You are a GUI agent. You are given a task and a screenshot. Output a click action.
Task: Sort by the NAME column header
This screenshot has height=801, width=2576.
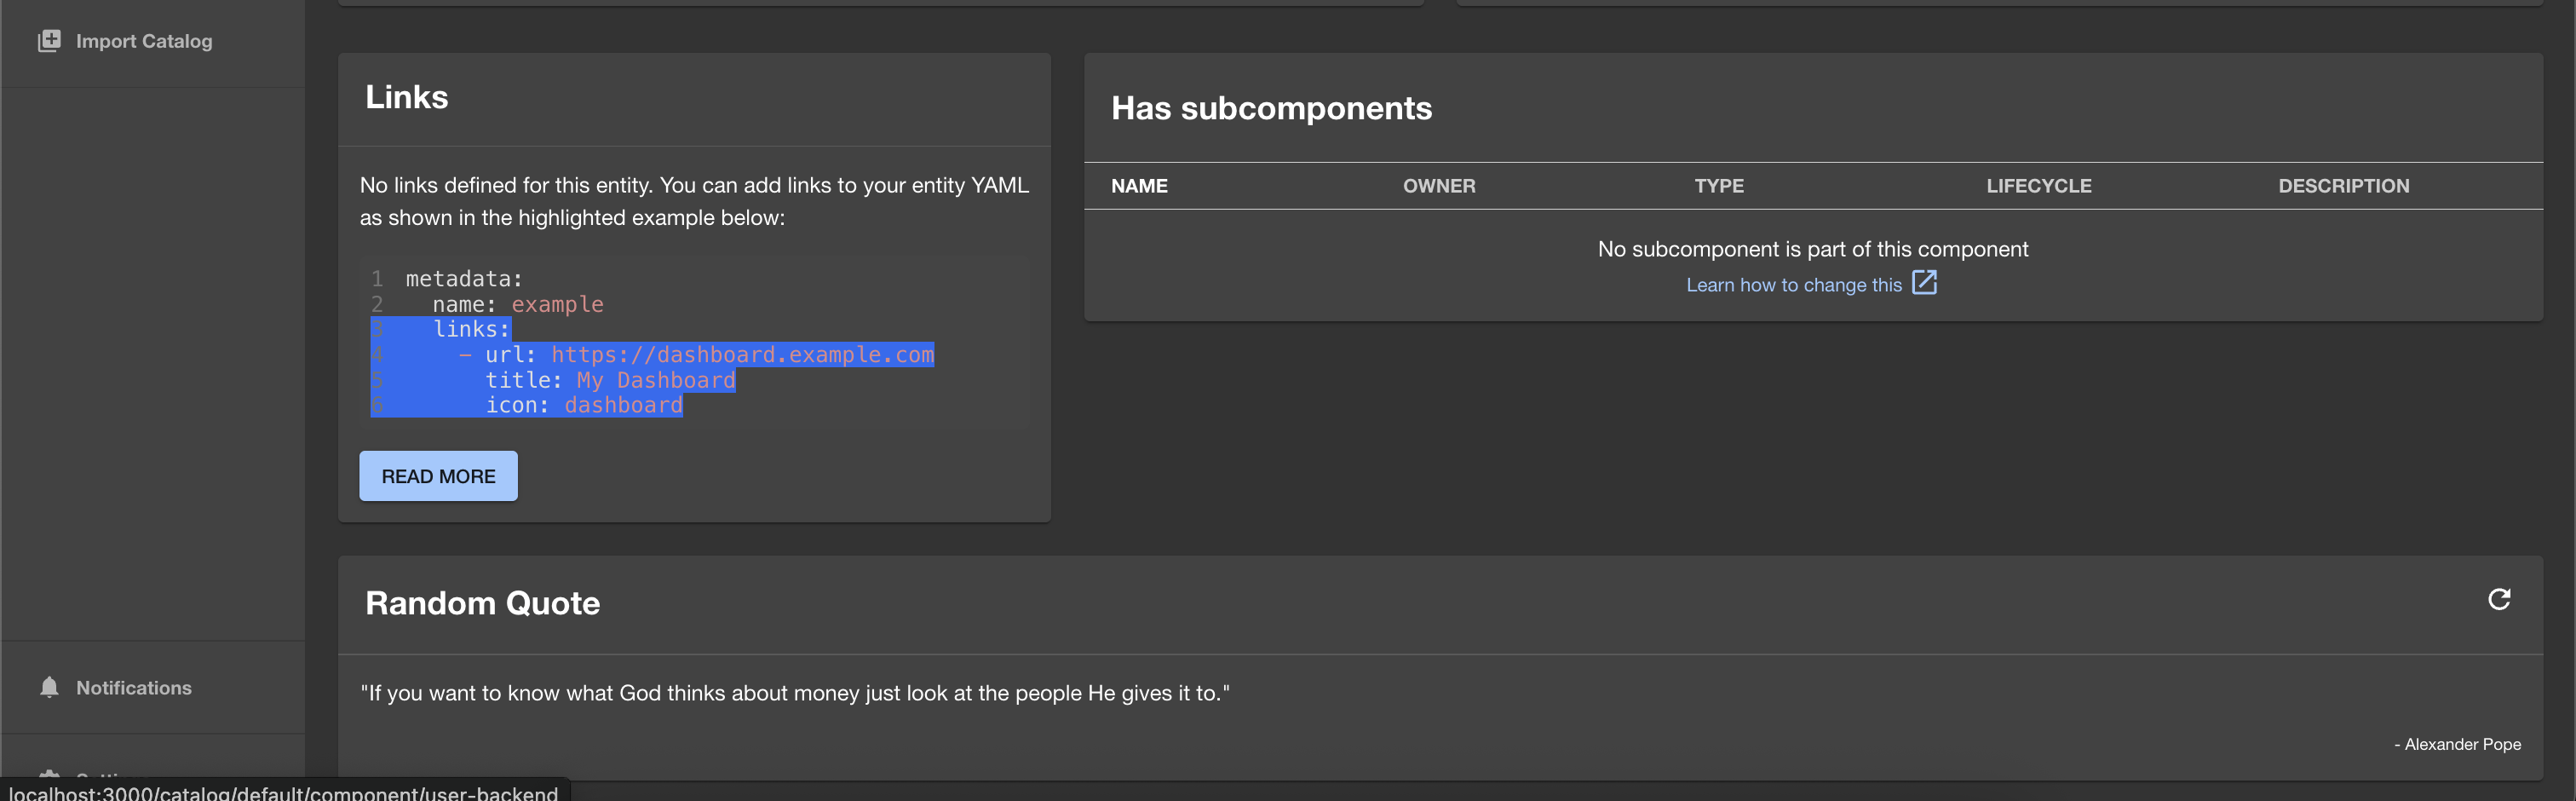pos(1139,186)
